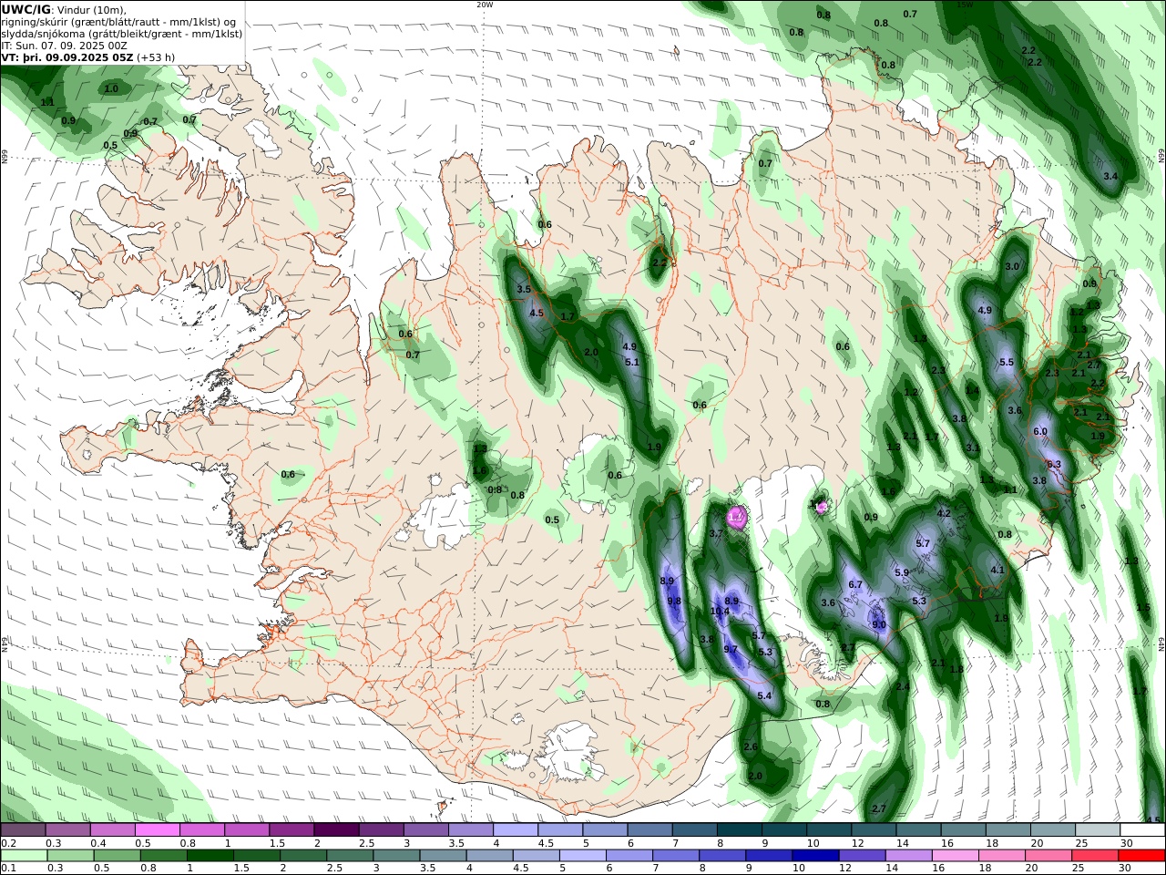Click the "IT: Sun. 07. 09. 2025 00Z" line
This screenshot has width=1166, height=875.
coord(65,46)
